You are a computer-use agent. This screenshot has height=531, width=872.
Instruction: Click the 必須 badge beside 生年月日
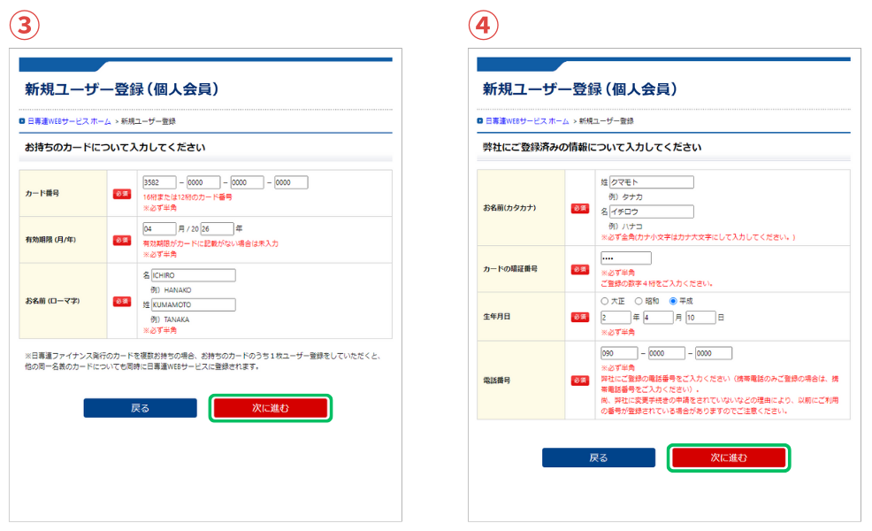[x=580, y=317]
